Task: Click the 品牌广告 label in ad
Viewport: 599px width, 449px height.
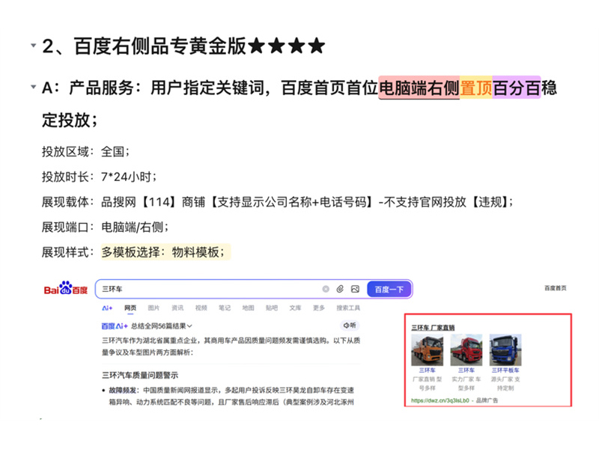Action: (487, 400)
